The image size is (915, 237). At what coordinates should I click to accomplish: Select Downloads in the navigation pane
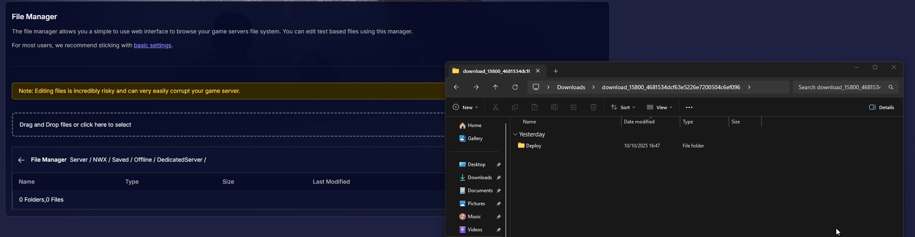click(480, 178)
